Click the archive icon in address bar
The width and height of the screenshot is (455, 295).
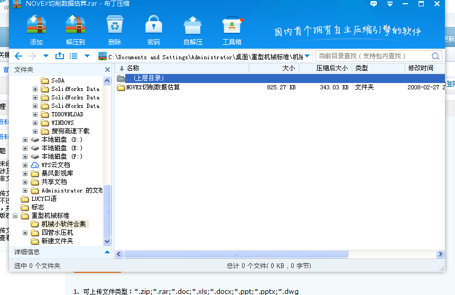[x=103, y=56]
